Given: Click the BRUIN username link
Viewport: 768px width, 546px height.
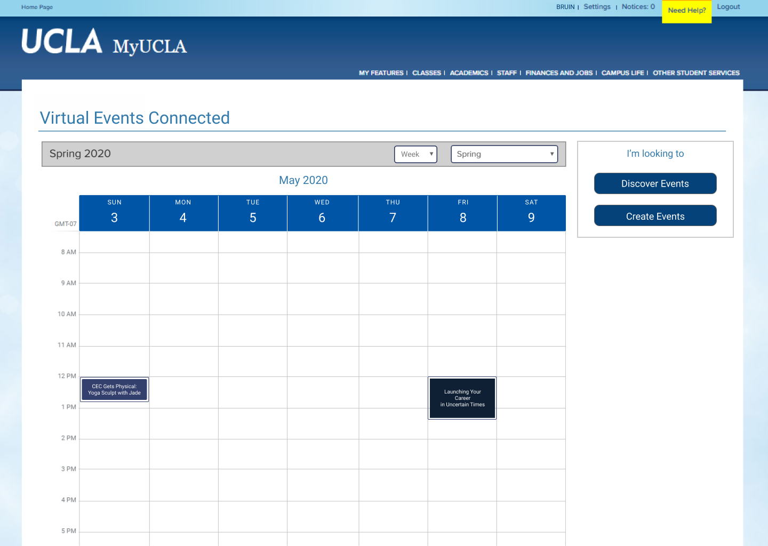Looking at the screenshot, I should coord(565,7).
